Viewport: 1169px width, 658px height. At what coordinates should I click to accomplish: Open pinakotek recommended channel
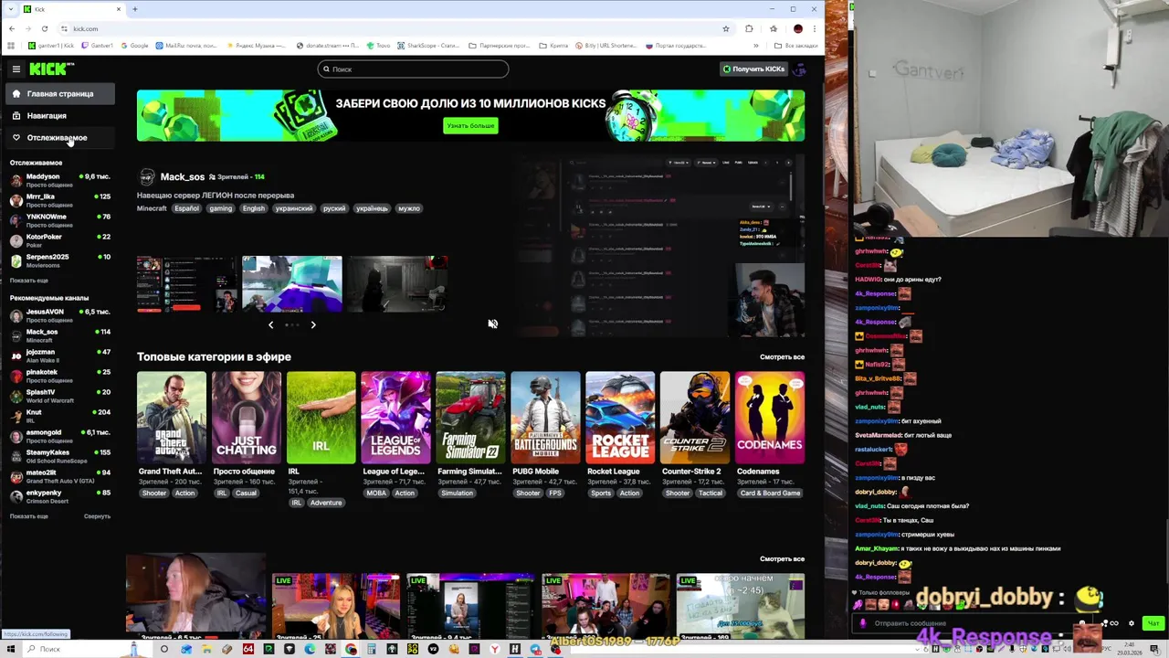click(x=59, y=376)
